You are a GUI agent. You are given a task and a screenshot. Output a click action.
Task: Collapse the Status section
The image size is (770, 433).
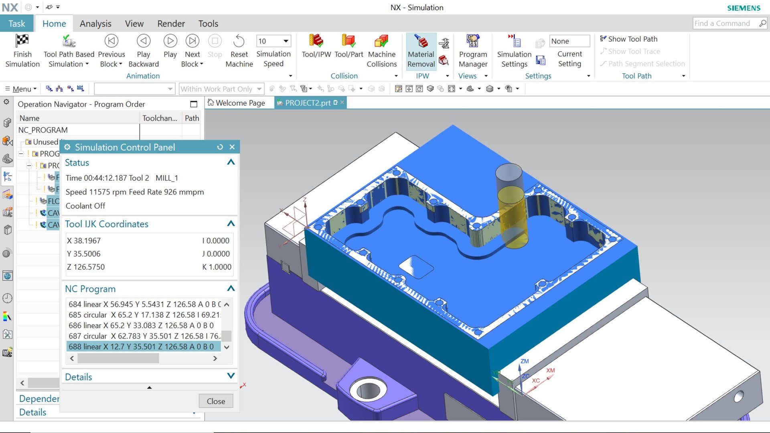(231, 162)
